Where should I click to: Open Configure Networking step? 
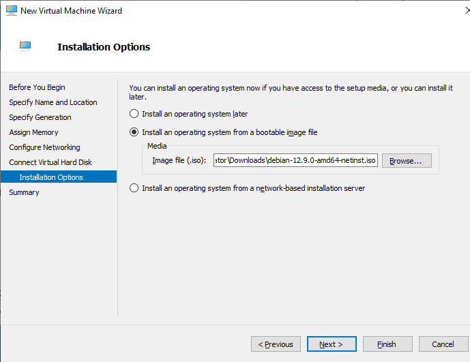(x=44, y=147)
